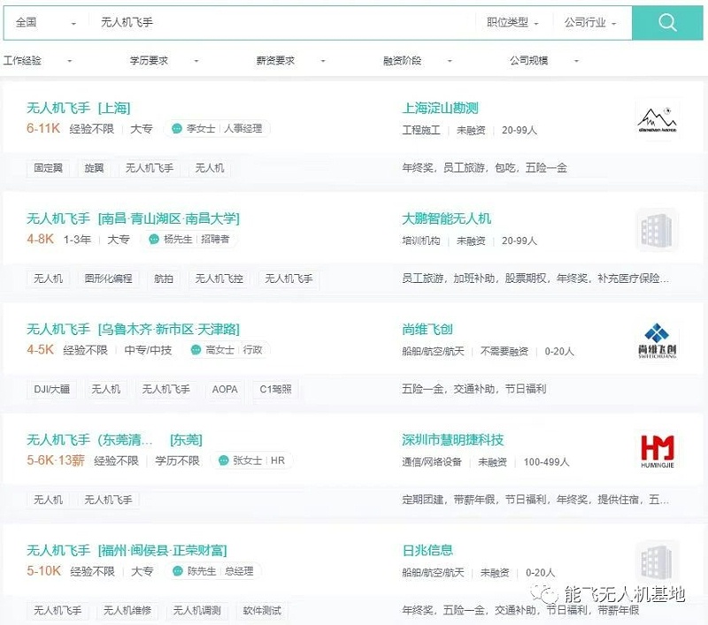Screen dimensions: 708x625
Task: Open company page 深圳市慧明捷科技
Action: point(452,439)
